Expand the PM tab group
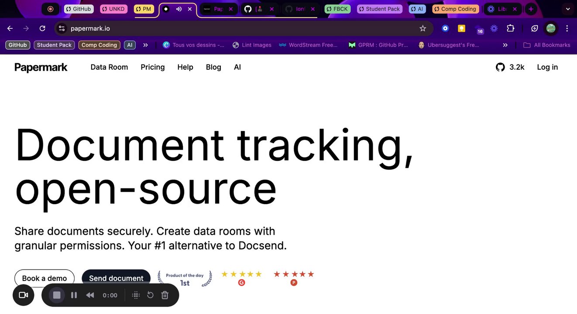This screenshot has height=314, width=577. (x=144, y=9)
